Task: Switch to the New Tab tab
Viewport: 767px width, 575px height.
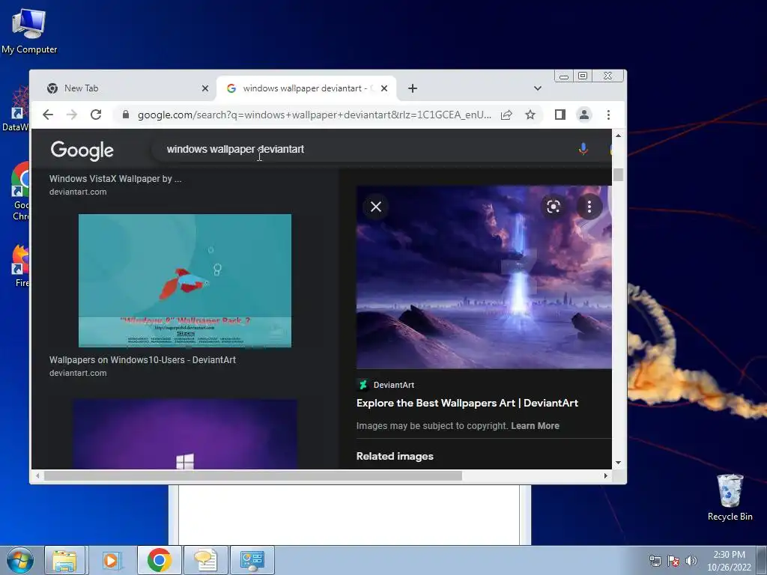Action: click(122, 88)
